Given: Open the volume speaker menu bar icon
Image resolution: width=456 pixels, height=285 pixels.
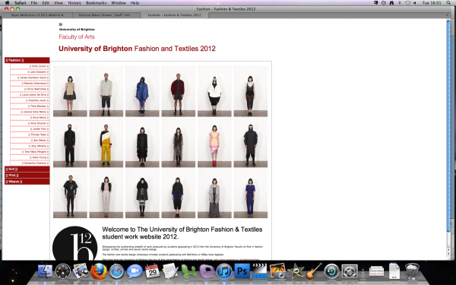Looking at the screenshot, I should point(414,3).
